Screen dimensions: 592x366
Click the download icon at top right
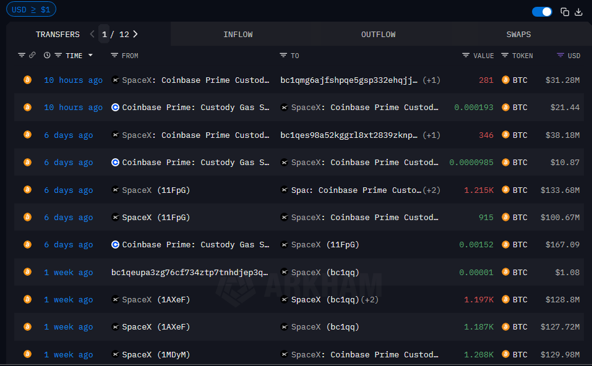pyautogui.click(x=579, y=12)
